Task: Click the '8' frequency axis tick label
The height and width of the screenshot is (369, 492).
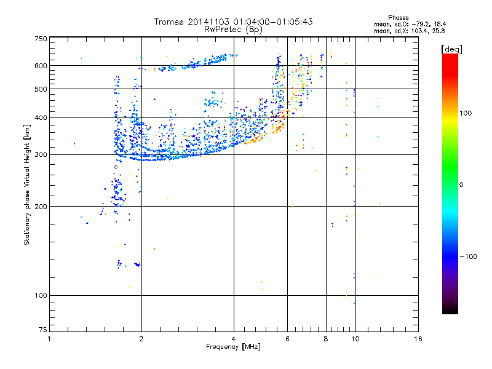Action: click(326, 339)
